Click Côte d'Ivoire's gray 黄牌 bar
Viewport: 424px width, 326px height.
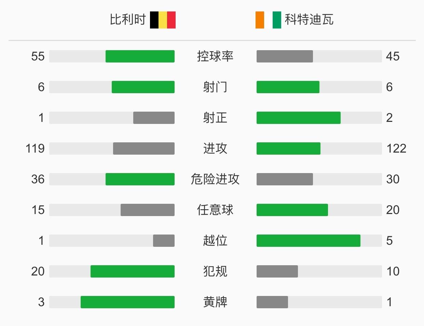272,302
